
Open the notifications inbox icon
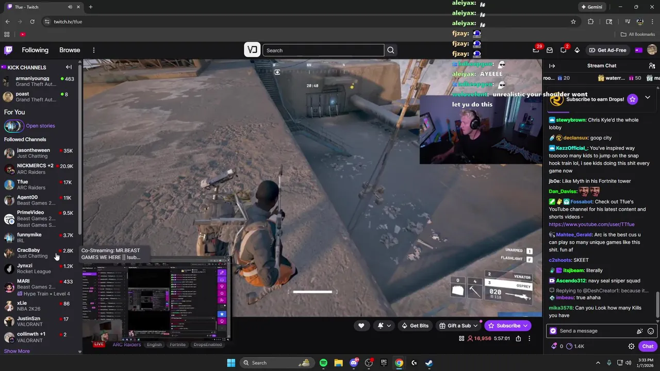tap(550, 50)
